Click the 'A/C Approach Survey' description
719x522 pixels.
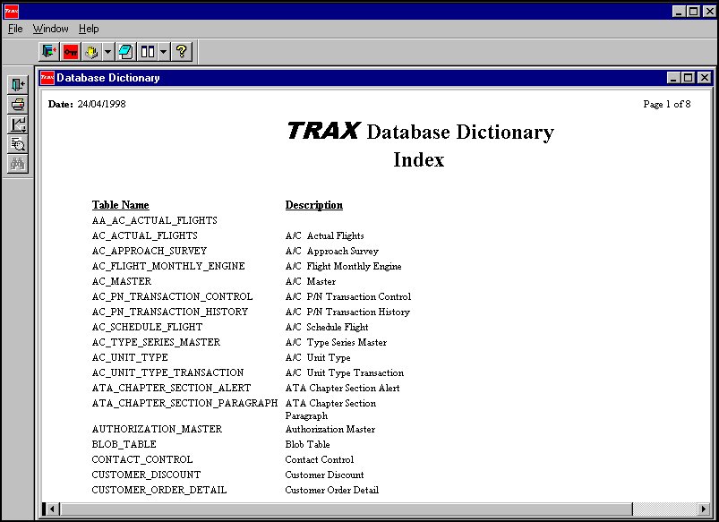click(332, 252)
